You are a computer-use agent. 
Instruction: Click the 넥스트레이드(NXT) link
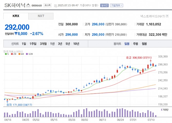pos(153,16)
